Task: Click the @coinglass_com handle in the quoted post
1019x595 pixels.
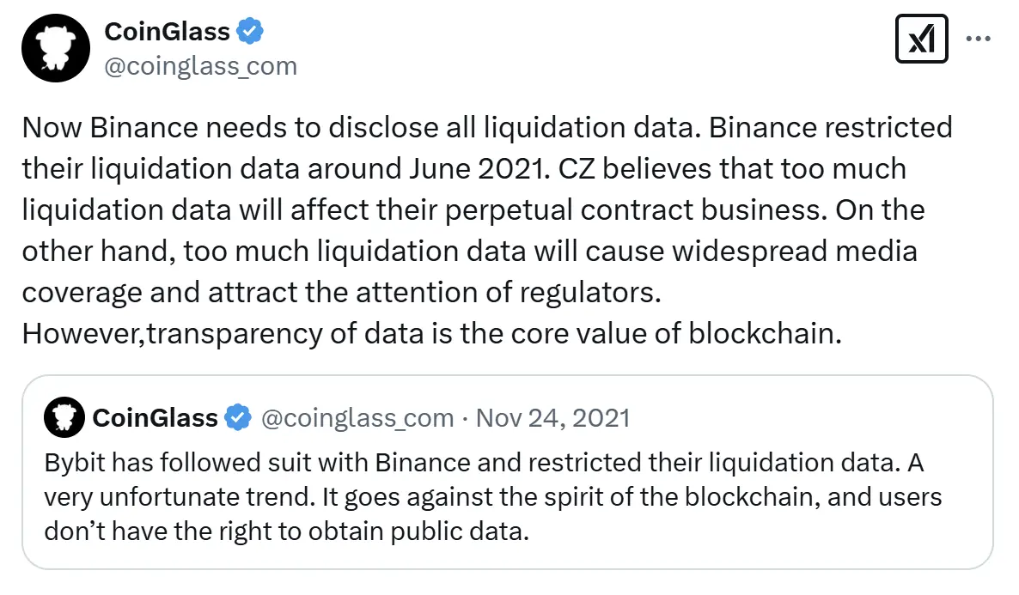Action: coord(357,418)
